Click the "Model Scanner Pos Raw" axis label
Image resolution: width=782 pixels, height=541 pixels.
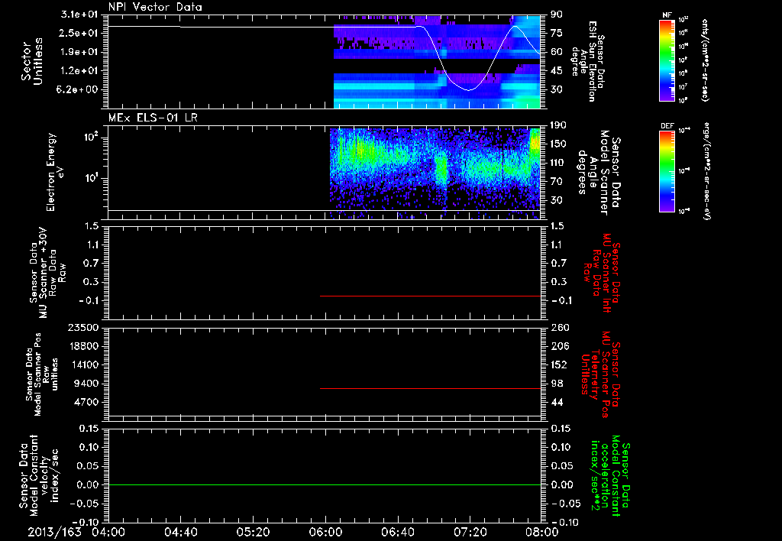click(42, 374)
